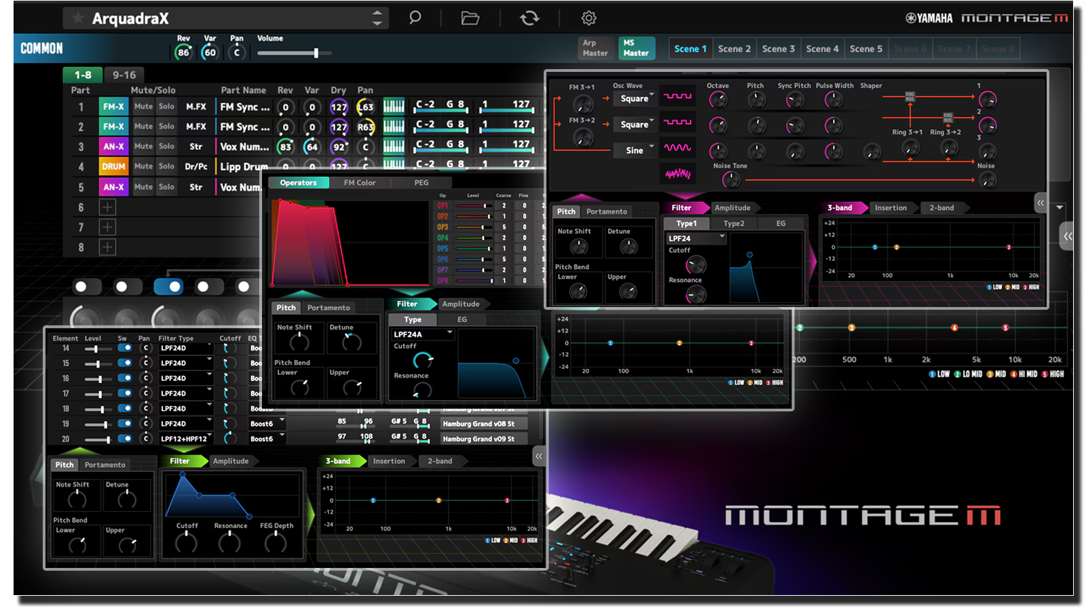Viewport: 1086px width, 610px height.
Task: Toggle the Sw switch for element 20
Action: click(125, 439)
